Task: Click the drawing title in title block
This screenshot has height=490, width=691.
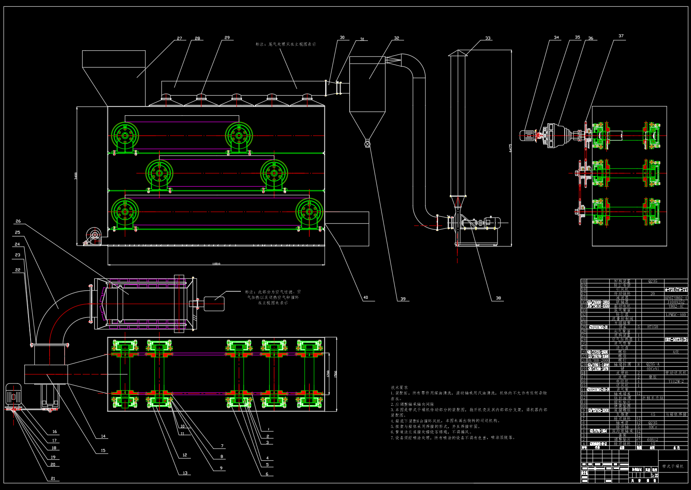Action: coord(673,466)
